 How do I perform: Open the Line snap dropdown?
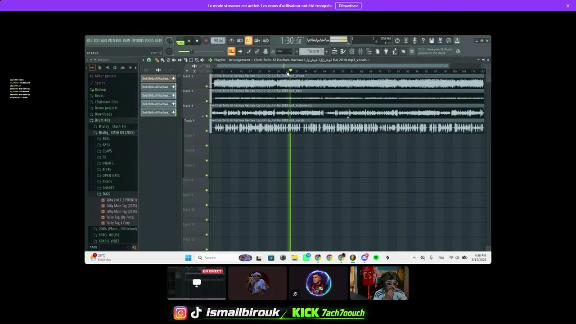coord(283,51)
